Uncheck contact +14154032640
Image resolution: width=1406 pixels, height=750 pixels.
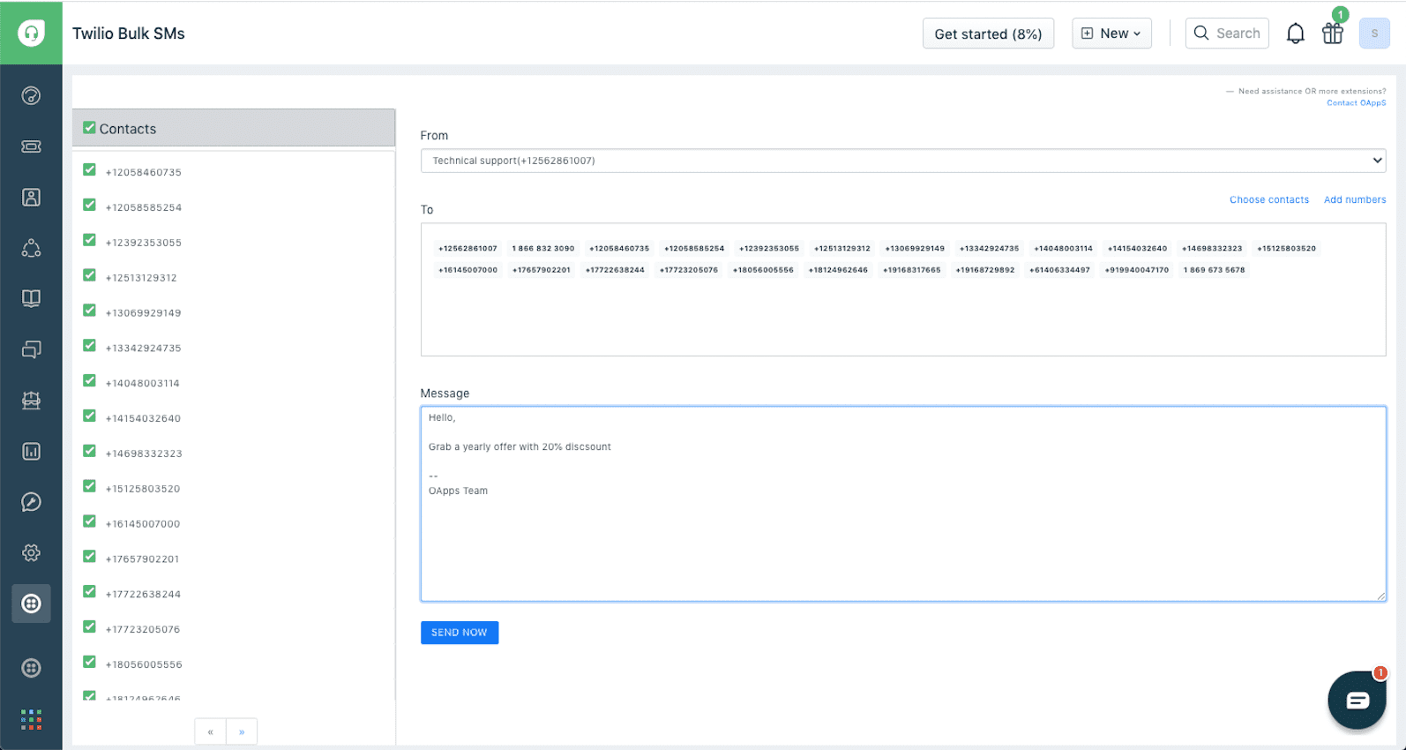tap(89, 416)
